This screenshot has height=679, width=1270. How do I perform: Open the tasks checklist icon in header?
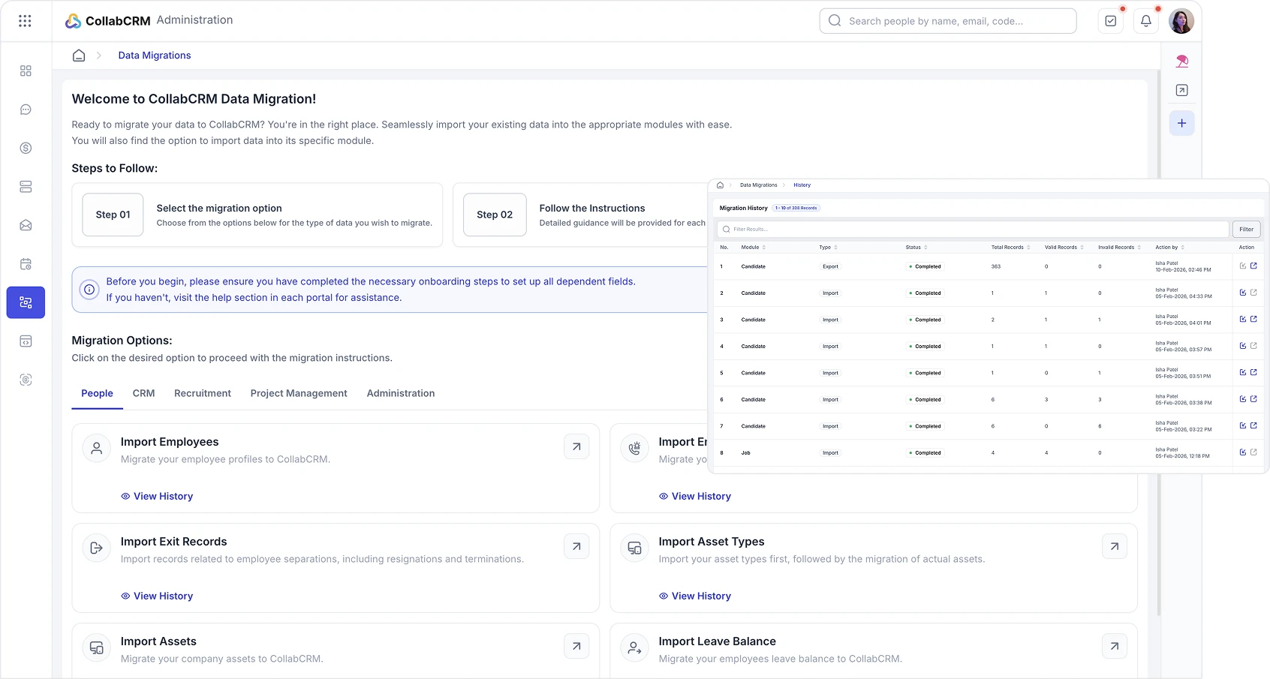[1111, 21]
